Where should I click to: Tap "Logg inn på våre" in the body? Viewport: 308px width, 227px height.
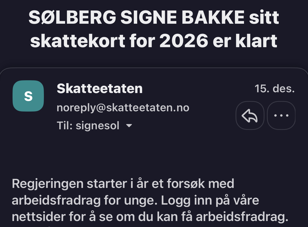210,201
